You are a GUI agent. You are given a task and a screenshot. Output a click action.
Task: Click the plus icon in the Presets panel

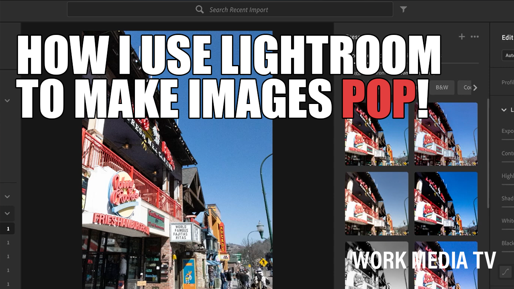click(462, 37)
